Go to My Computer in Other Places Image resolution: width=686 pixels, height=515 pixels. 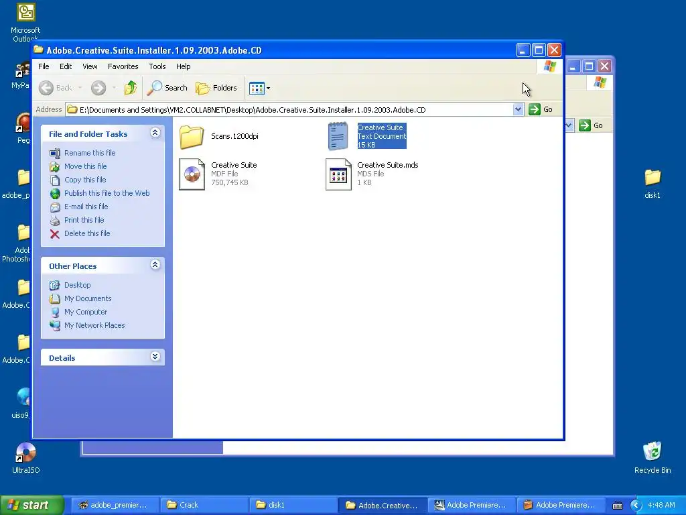(85, 312)
